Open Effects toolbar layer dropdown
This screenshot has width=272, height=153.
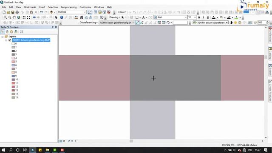(227, 23)
